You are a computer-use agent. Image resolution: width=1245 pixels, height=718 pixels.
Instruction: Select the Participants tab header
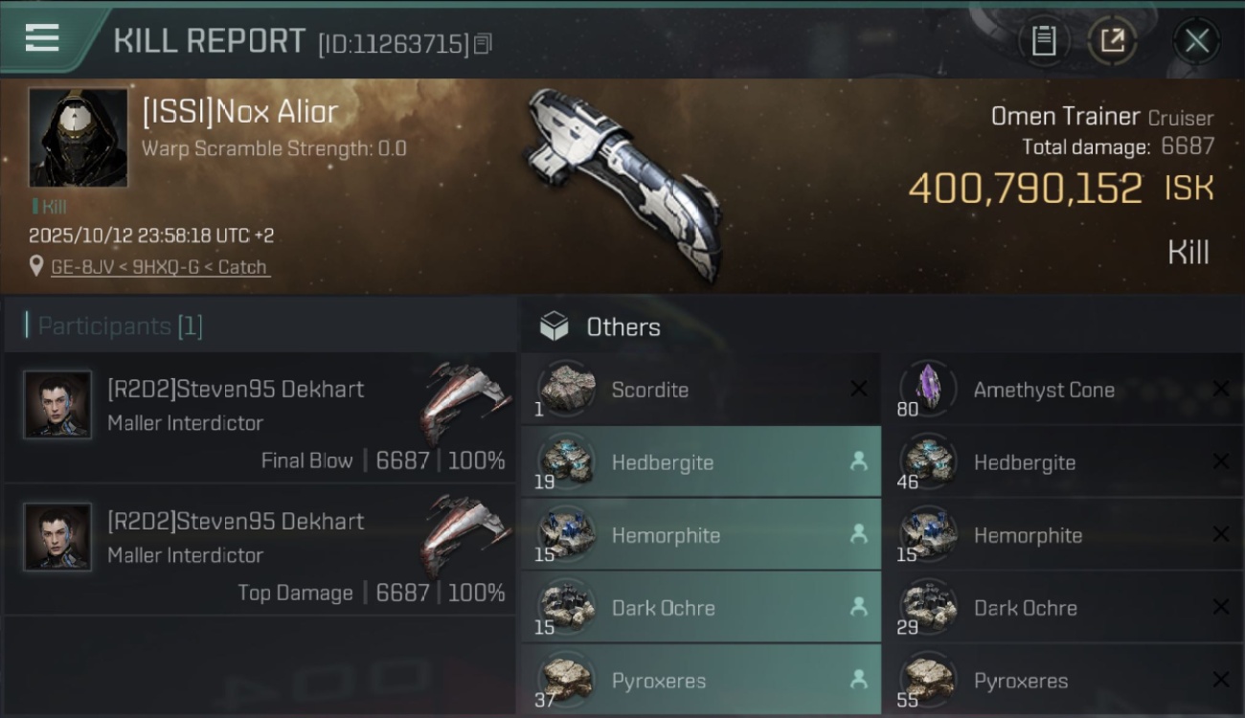[115, 326]
